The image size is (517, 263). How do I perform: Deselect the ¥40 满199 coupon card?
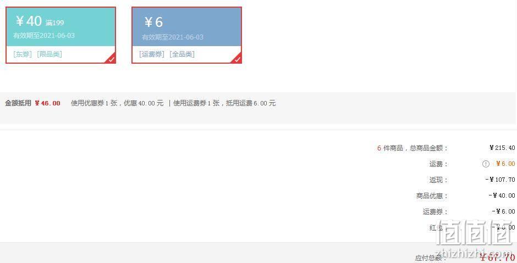61,35
